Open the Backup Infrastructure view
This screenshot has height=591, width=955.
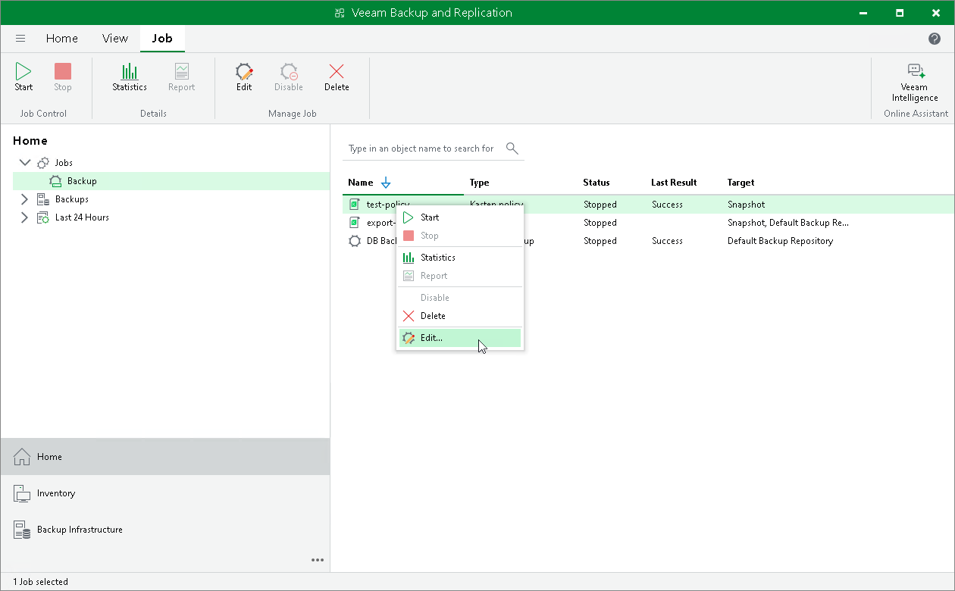(x=165, y=530)
